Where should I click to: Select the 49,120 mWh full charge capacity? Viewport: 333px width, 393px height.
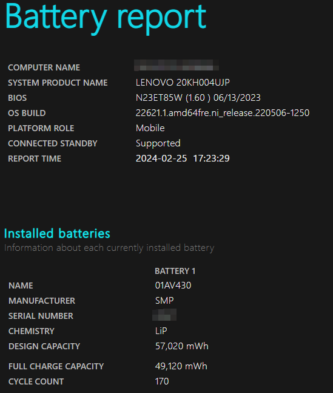tap(181, 366)
